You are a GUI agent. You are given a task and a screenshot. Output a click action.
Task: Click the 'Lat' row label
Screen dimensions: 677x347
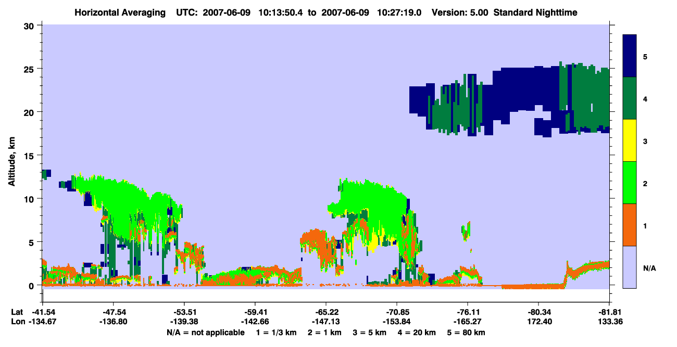17,312
